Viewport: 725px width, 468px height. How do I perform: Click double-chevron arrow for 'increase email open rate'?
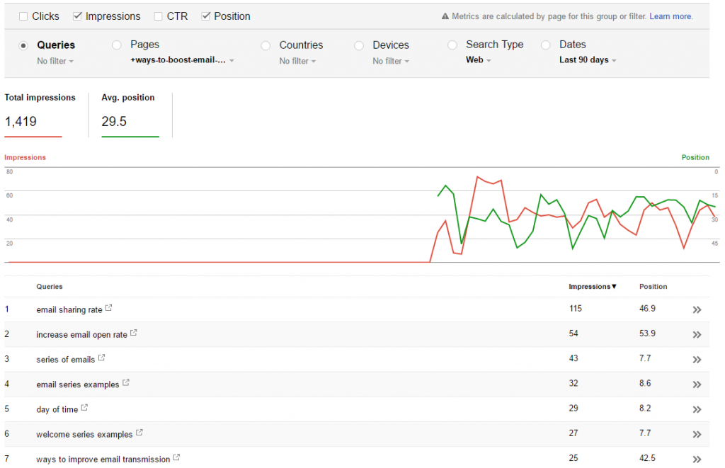tap(697, 335)
